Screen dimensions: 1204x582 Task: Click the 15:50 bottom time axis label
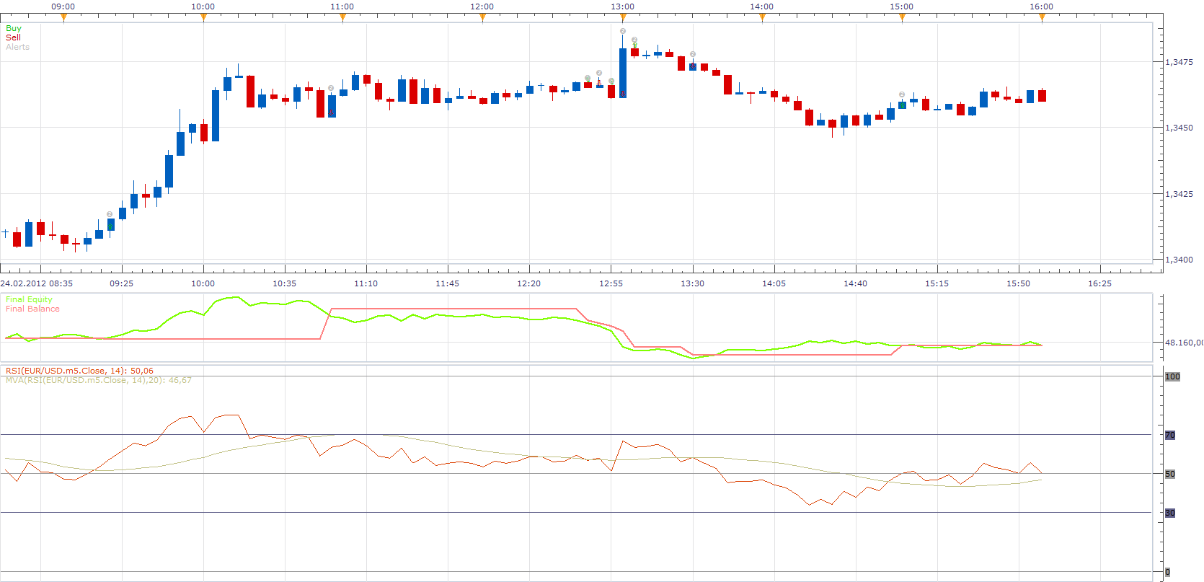coord(1018,283)
